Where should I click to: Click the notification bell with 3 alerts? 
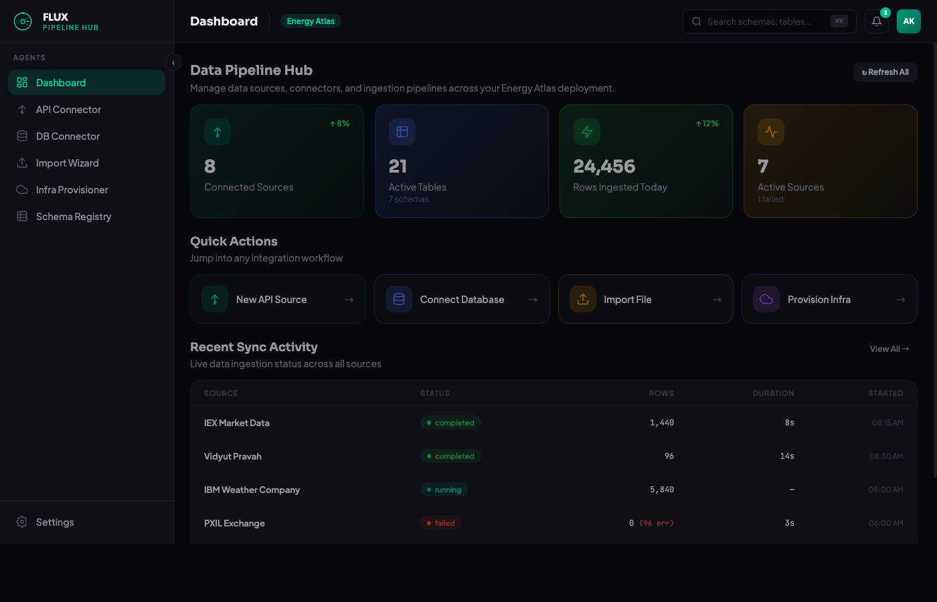[x=877, y=21]
